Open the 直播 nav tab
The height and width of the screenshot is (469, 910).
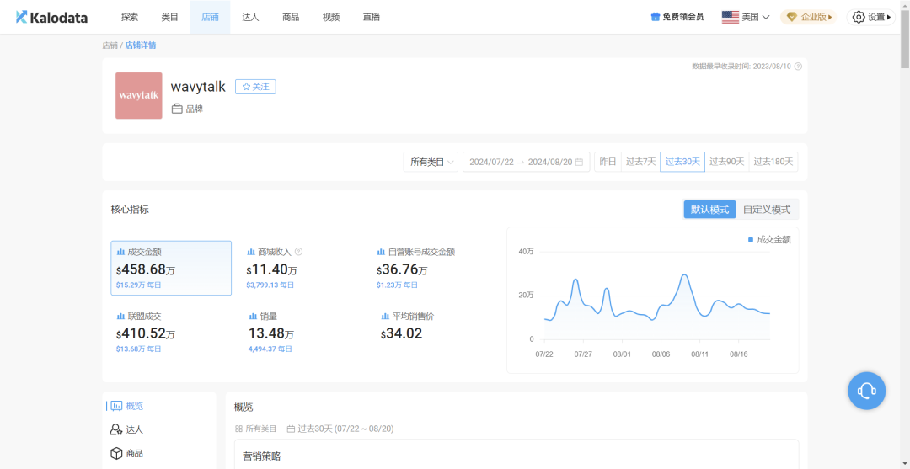coord(371,18)
